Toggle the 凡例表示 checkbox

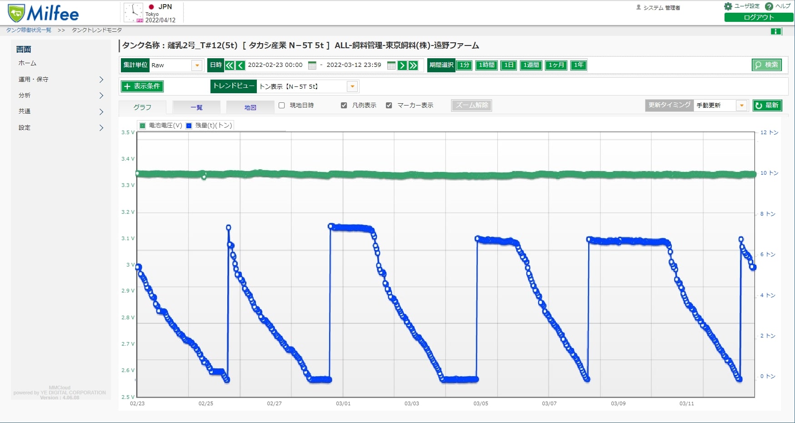(344, 106)
